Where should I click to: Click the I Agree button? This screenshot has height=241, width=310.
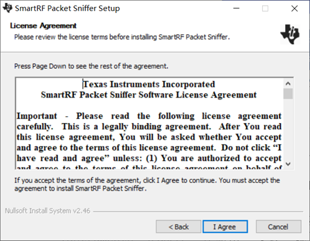225,227
